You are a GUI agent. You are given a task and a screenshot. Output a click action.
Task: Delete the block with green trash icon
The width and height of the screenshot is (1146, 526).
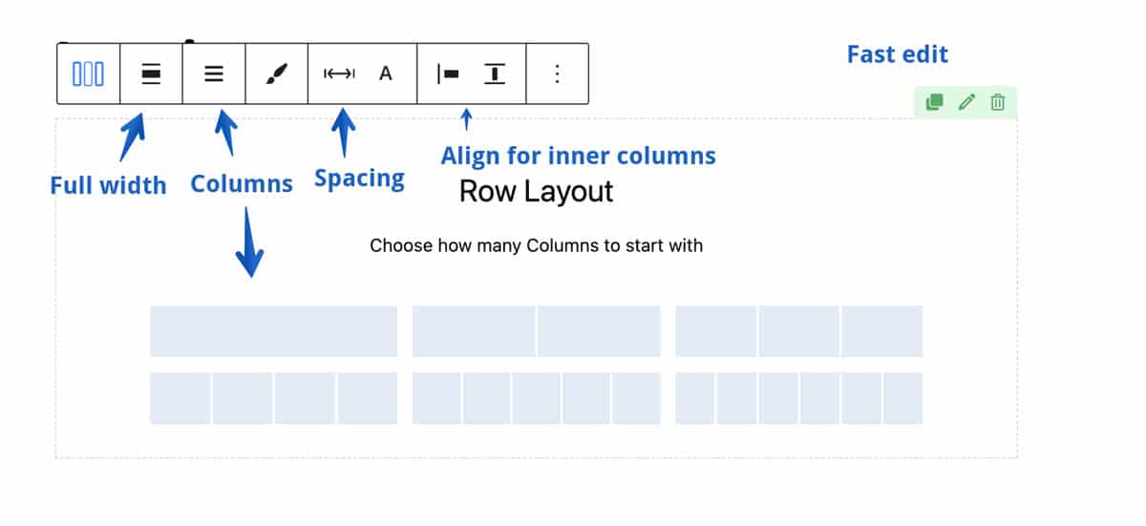click(998, 102)
